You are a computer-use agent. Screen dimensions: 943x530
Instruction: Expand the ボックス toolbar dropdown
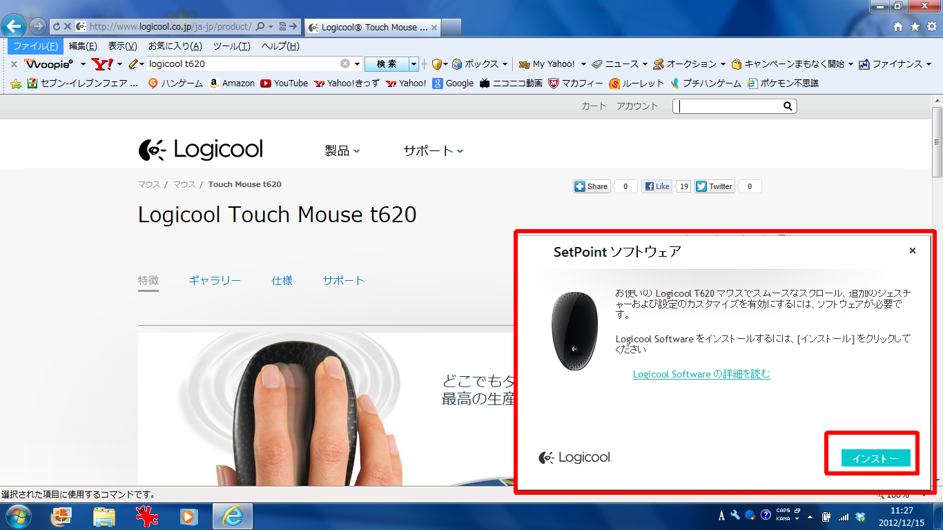(x=505, y=64)
